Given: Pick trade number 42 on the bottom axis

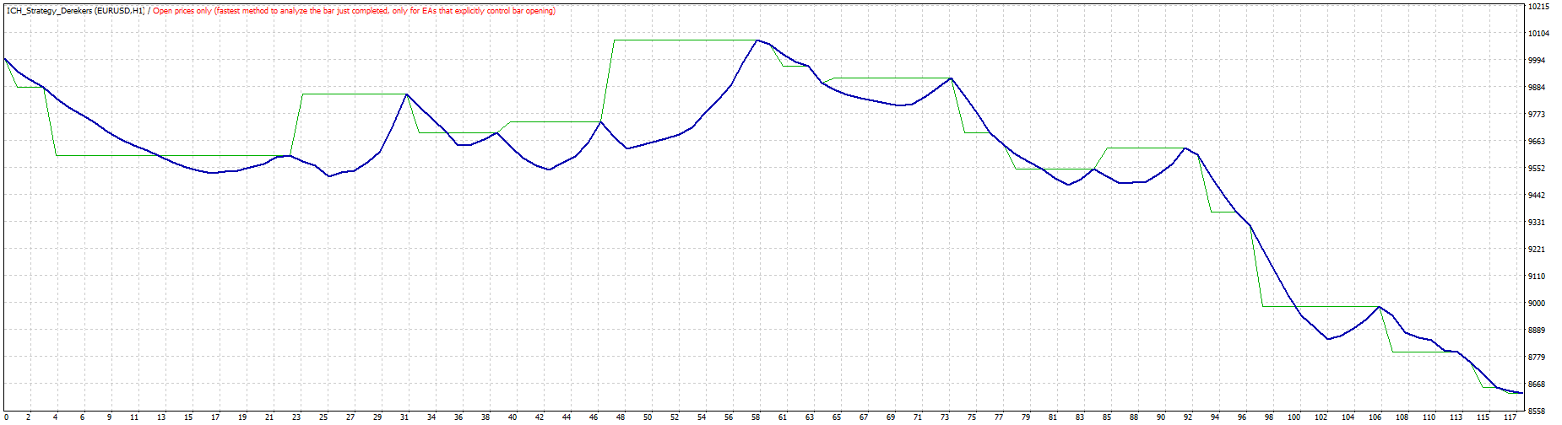Looking at the screenshot, I should pos(540,417).
